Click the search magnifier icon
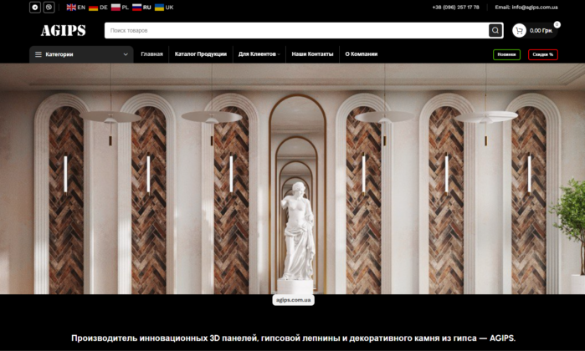The width and height of the screenshot is (585, 351). 495,31
